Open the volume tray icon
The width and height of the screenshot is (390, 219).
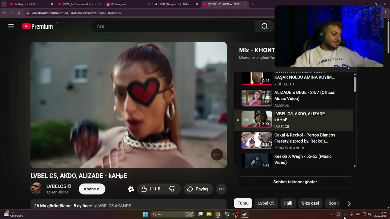370,214
